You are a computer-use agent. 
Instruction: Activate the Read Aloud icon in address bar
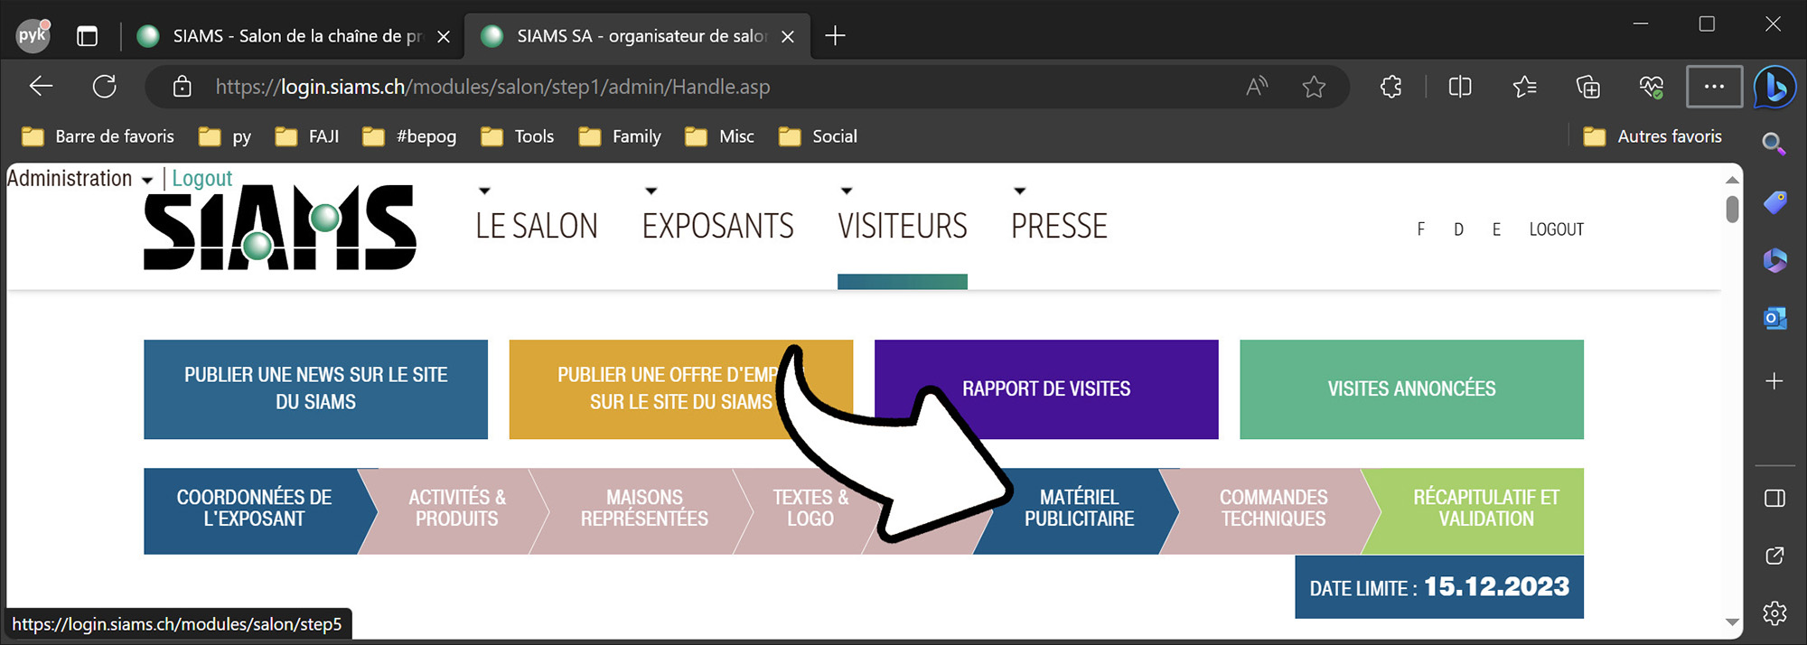pos(1257,87)
